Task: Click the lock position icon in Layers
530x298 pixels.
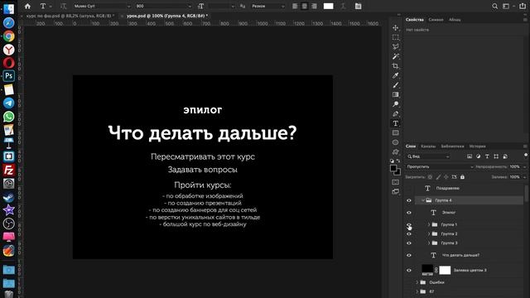Action: tap(446, 176)
